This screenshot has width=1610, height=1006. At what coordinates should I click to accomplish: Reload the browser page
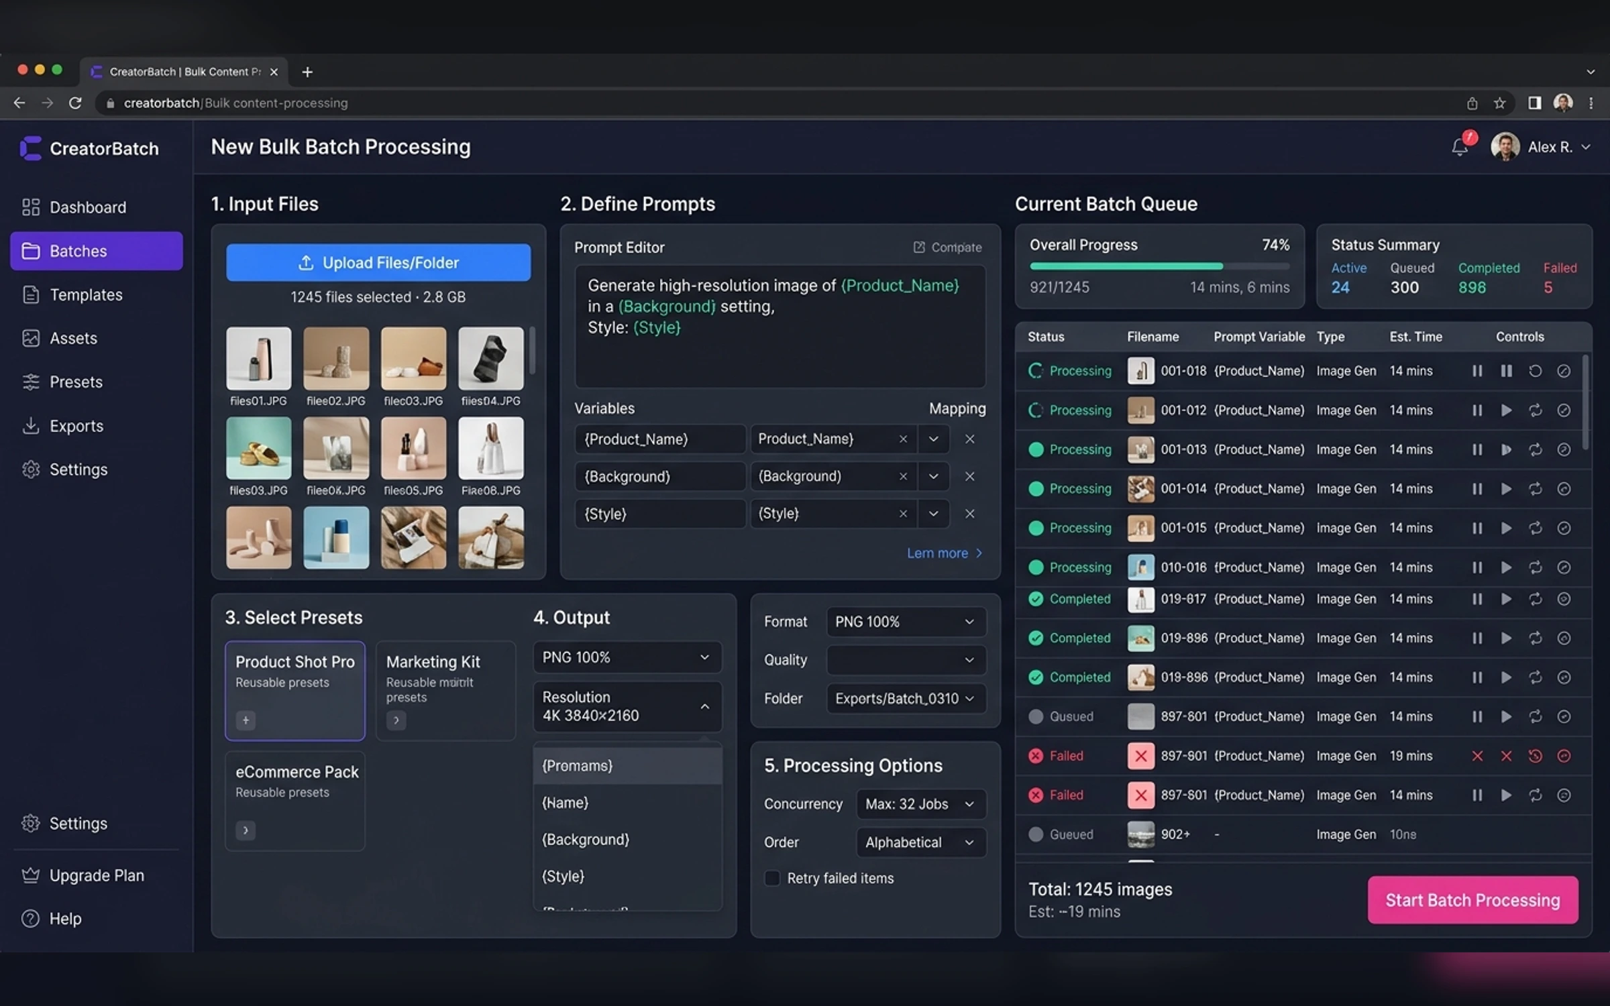coord(75,103)
